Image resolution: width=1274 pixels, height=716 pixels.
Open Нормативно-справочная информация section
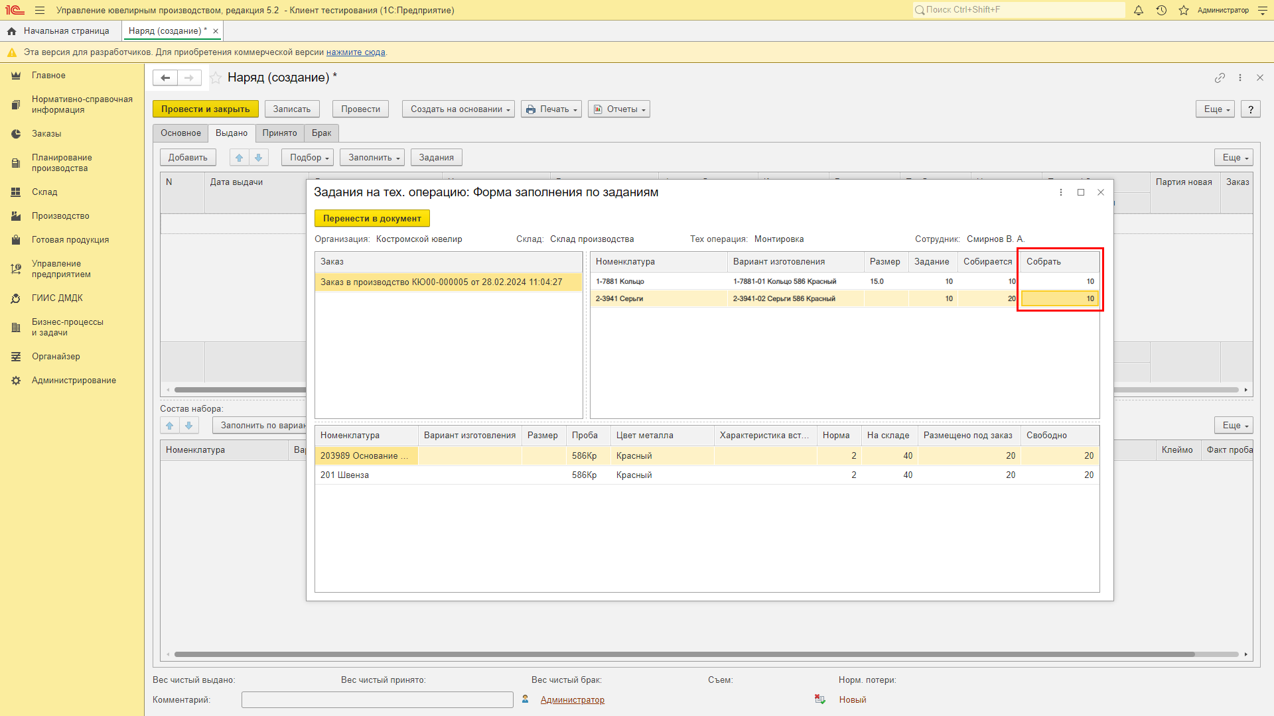tap(82, 105)
